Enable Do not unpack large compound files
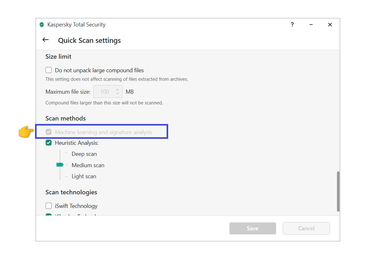The height and width of the screenshot is (259, 372). tap(49, 70)
